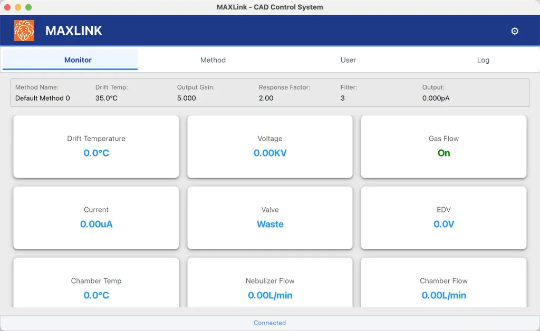This screenshot has height=331, width=540.
Task: Click the Output Gain value 5.000
Action: (186, 98)
